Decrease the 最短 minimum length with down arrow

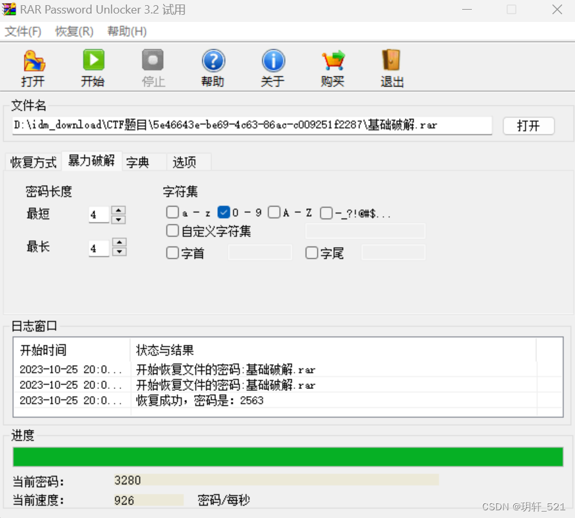pos(119,219)
